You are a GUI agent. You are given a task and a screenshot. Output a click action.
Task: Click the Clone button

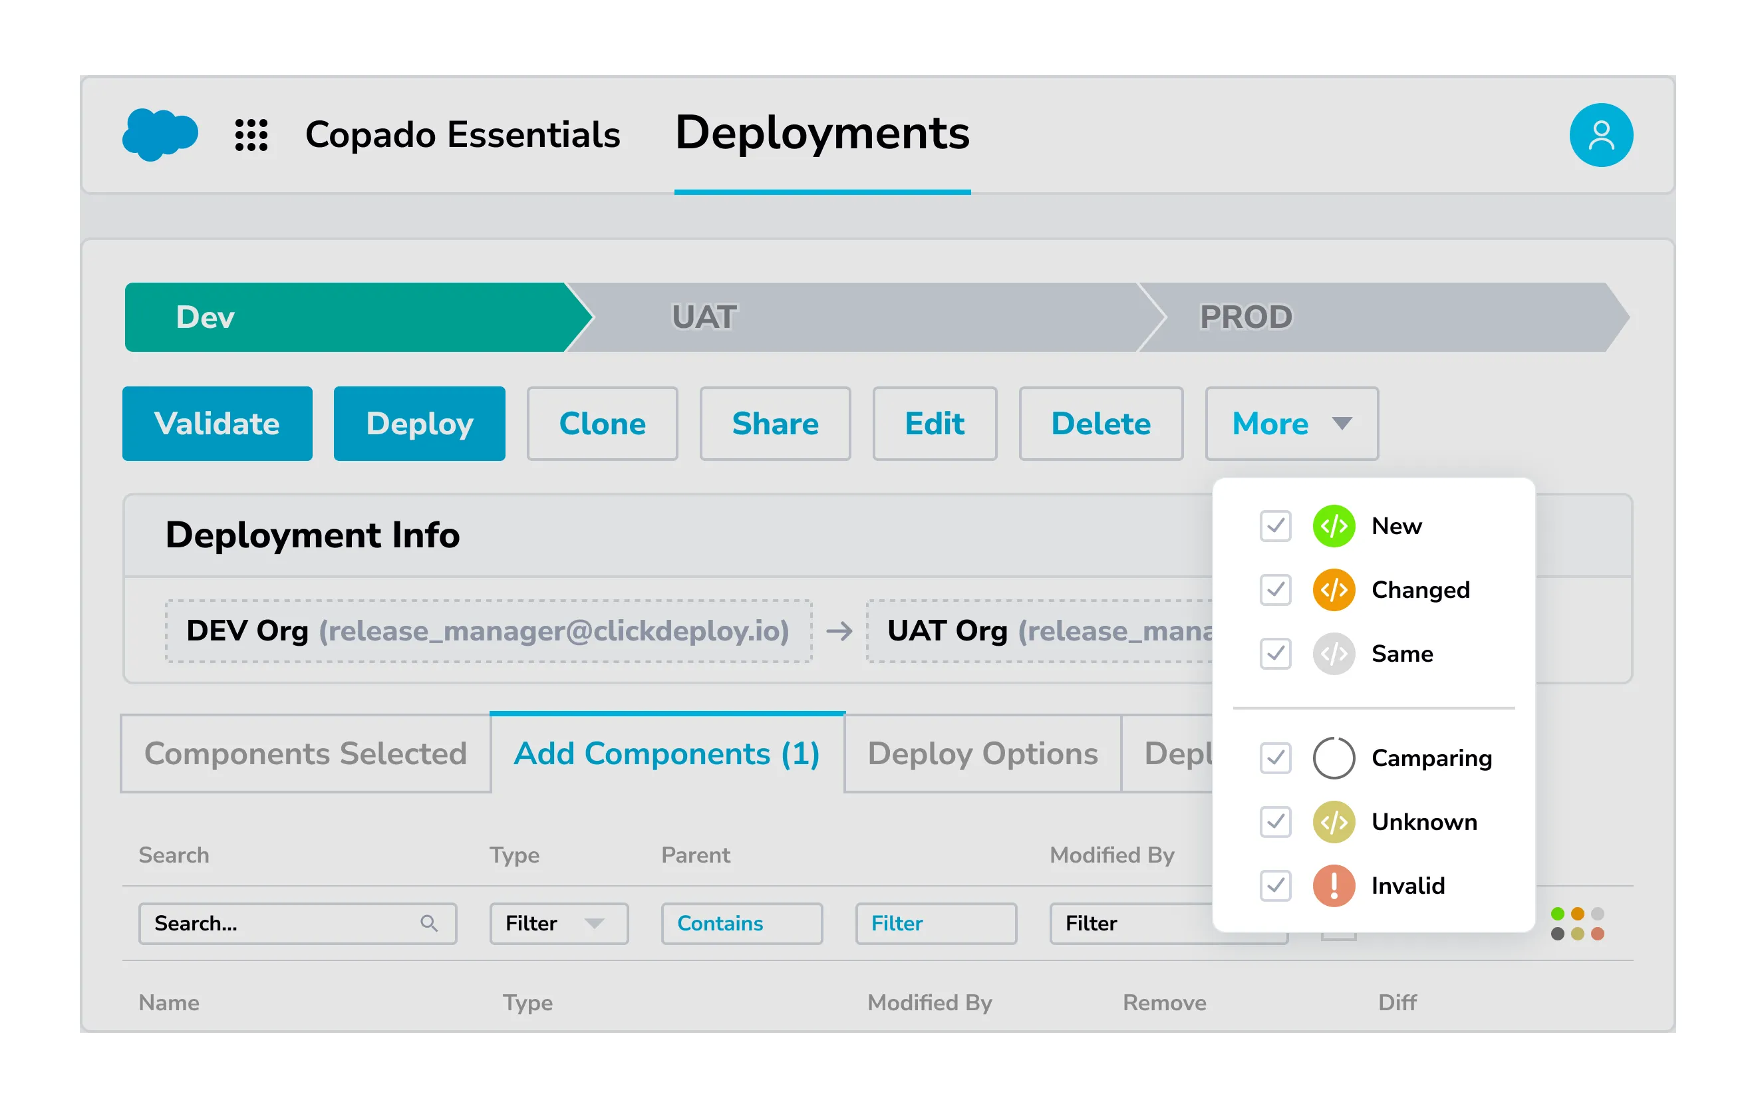[x=603, y=424]
